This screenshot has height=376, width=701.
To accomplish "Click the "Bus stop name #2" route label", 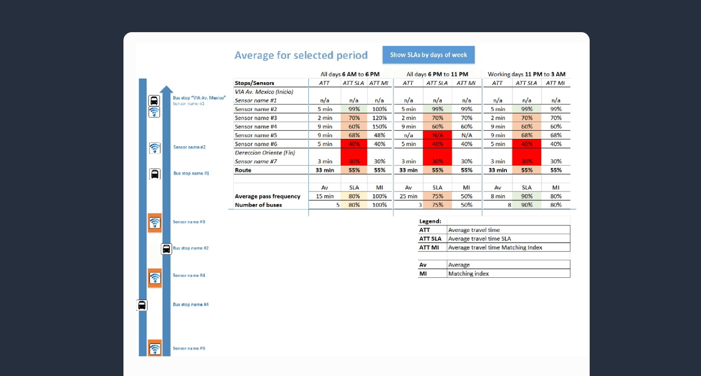I will [x=191, y=248].
